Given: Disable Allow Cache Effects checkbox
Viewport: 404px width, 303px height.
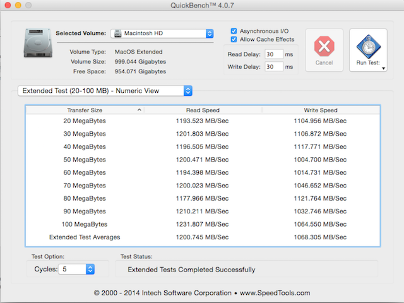Looking at the screenshot, I should click(x=234, y=39).
